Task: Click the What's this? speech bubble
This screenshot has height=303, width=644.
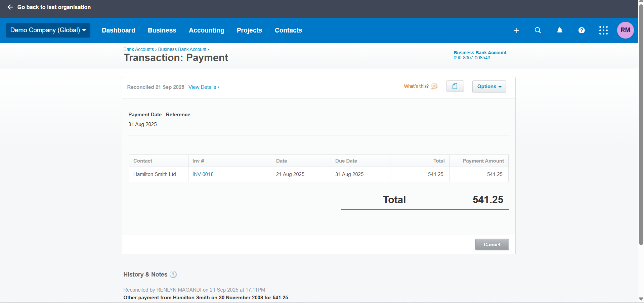Action: pyautogui.click(x=434, y=86)
